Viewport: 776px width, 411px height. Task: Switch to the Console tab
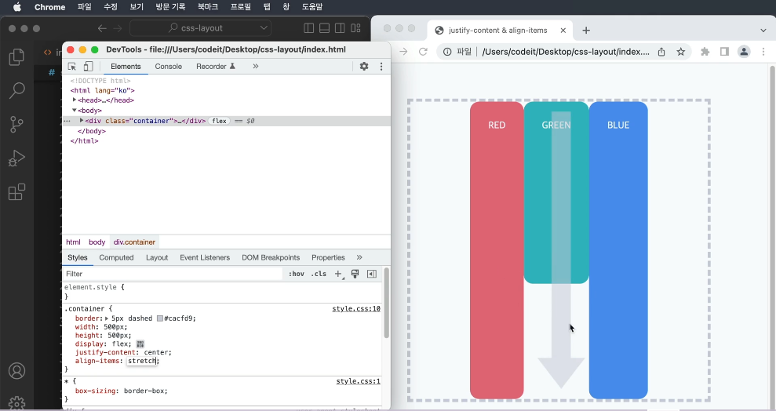[x=168, y=66]
